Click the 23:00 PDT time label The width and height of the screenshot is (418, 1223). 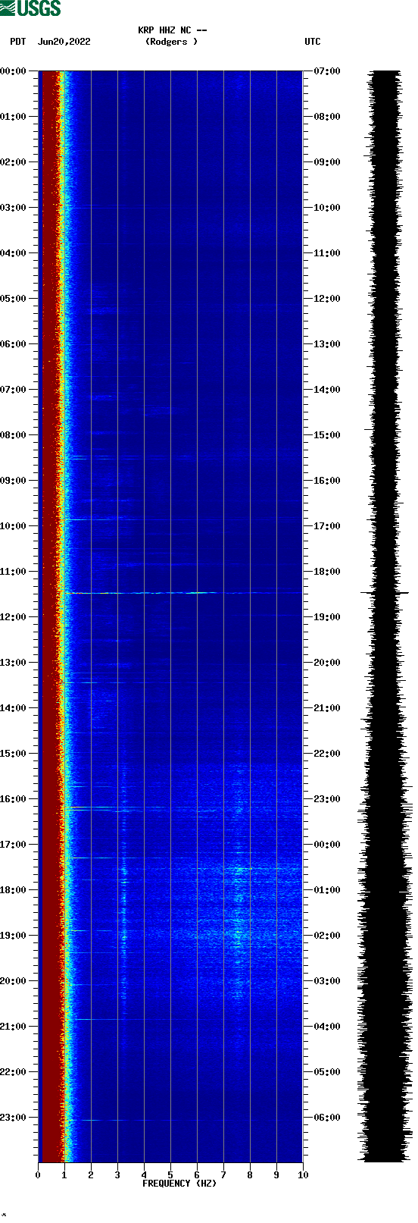[x=14, y=1118]
